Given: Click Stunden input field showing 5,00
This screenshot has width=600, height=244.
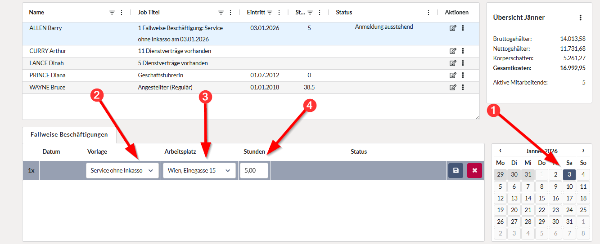Looking at the screenshot, I should pyautogui.click(x=254, y=171).
